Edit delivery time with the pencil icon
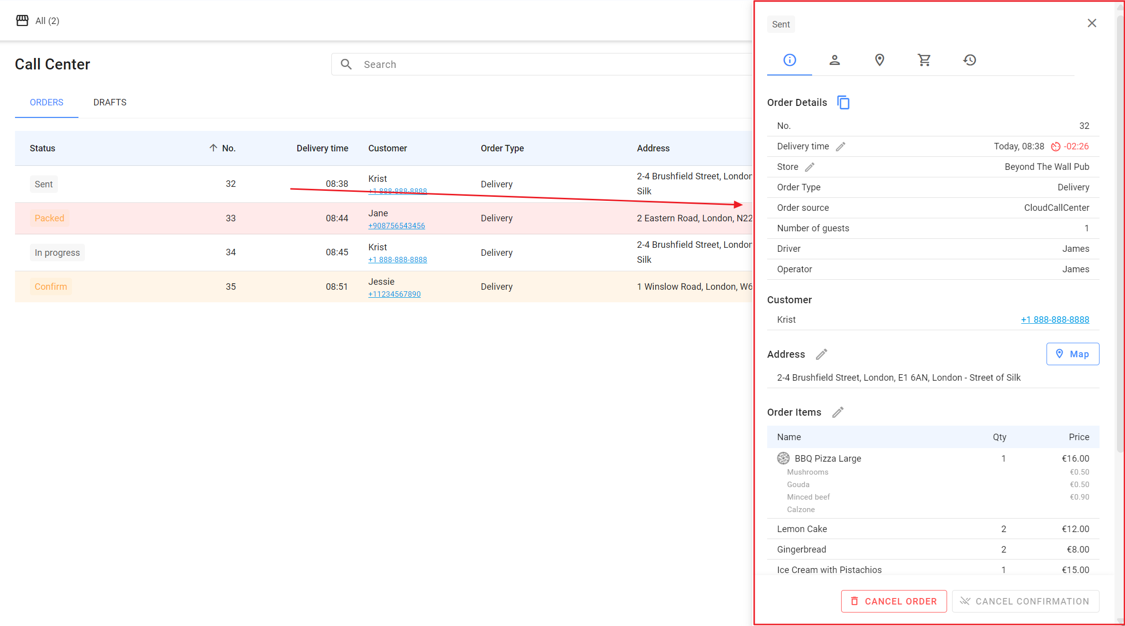 (841, 146)
